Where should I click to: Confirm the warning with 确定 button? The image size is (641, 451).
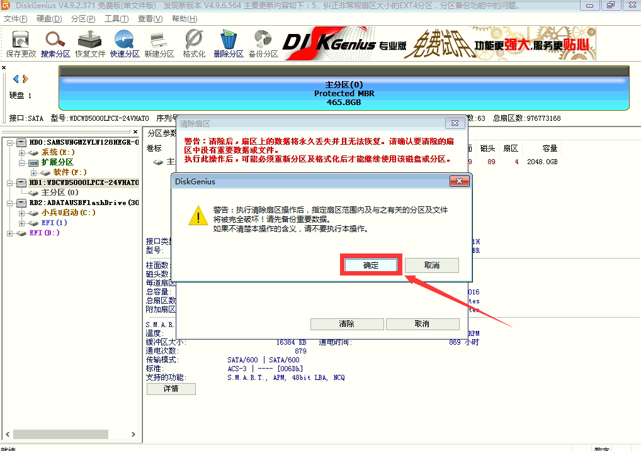point(370,265)
